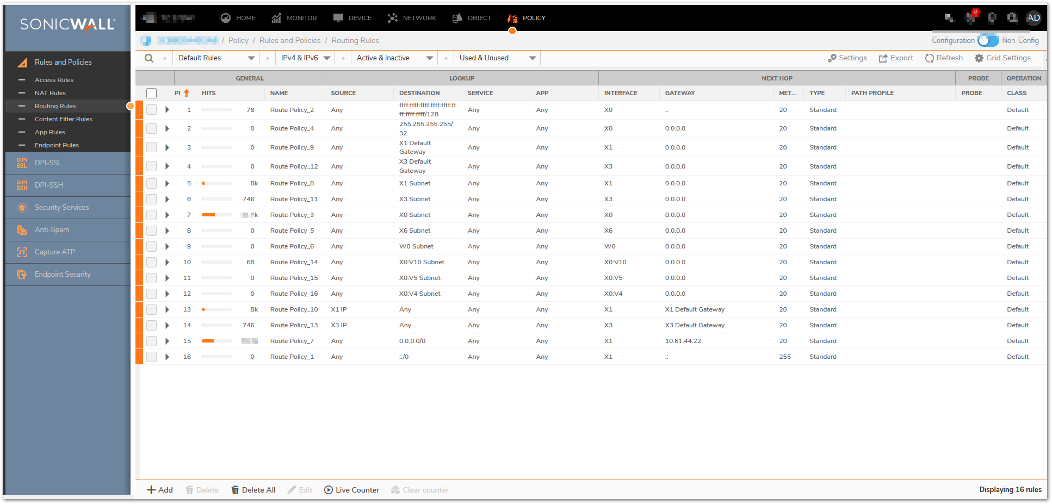Image resolution: width=1052 pixels, height=504 pixels.
Task: Click the DPI-SSH sidebar icon
Action: point(22,185)
